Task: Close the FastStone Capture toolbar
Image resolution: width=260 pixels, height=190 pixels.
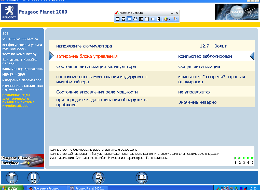Action: click(177, 13)
